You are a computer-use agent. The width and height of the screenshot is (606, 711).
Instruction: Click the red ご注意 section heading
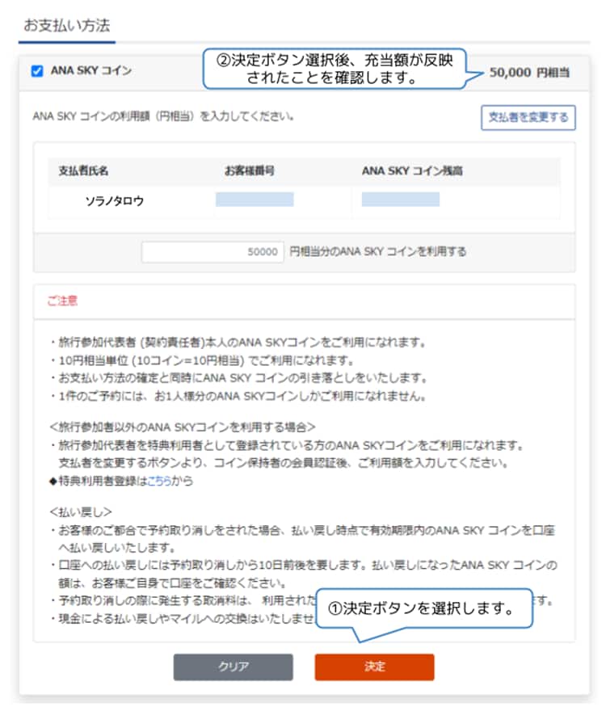62,301
